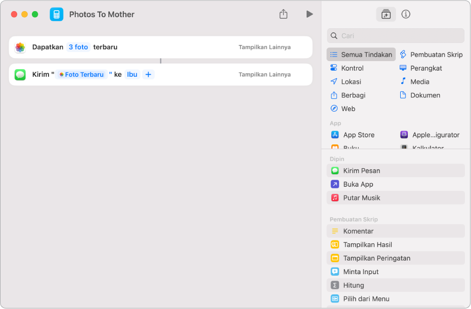Screen dimensions: 471x309
Task: Select the Tampilkan Peringatan action
Action: [396, 258]
